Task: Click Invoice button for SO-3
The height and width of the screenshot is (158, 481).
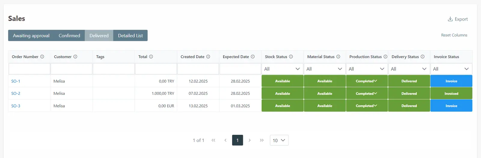Action: 451,106
